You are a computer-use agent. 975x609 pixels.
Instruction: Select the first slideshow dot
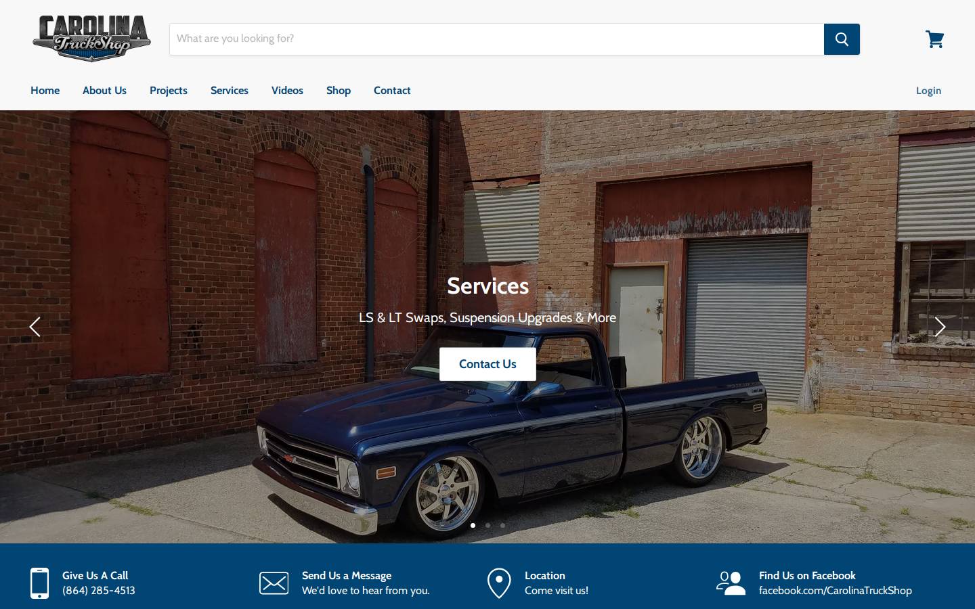473,525
